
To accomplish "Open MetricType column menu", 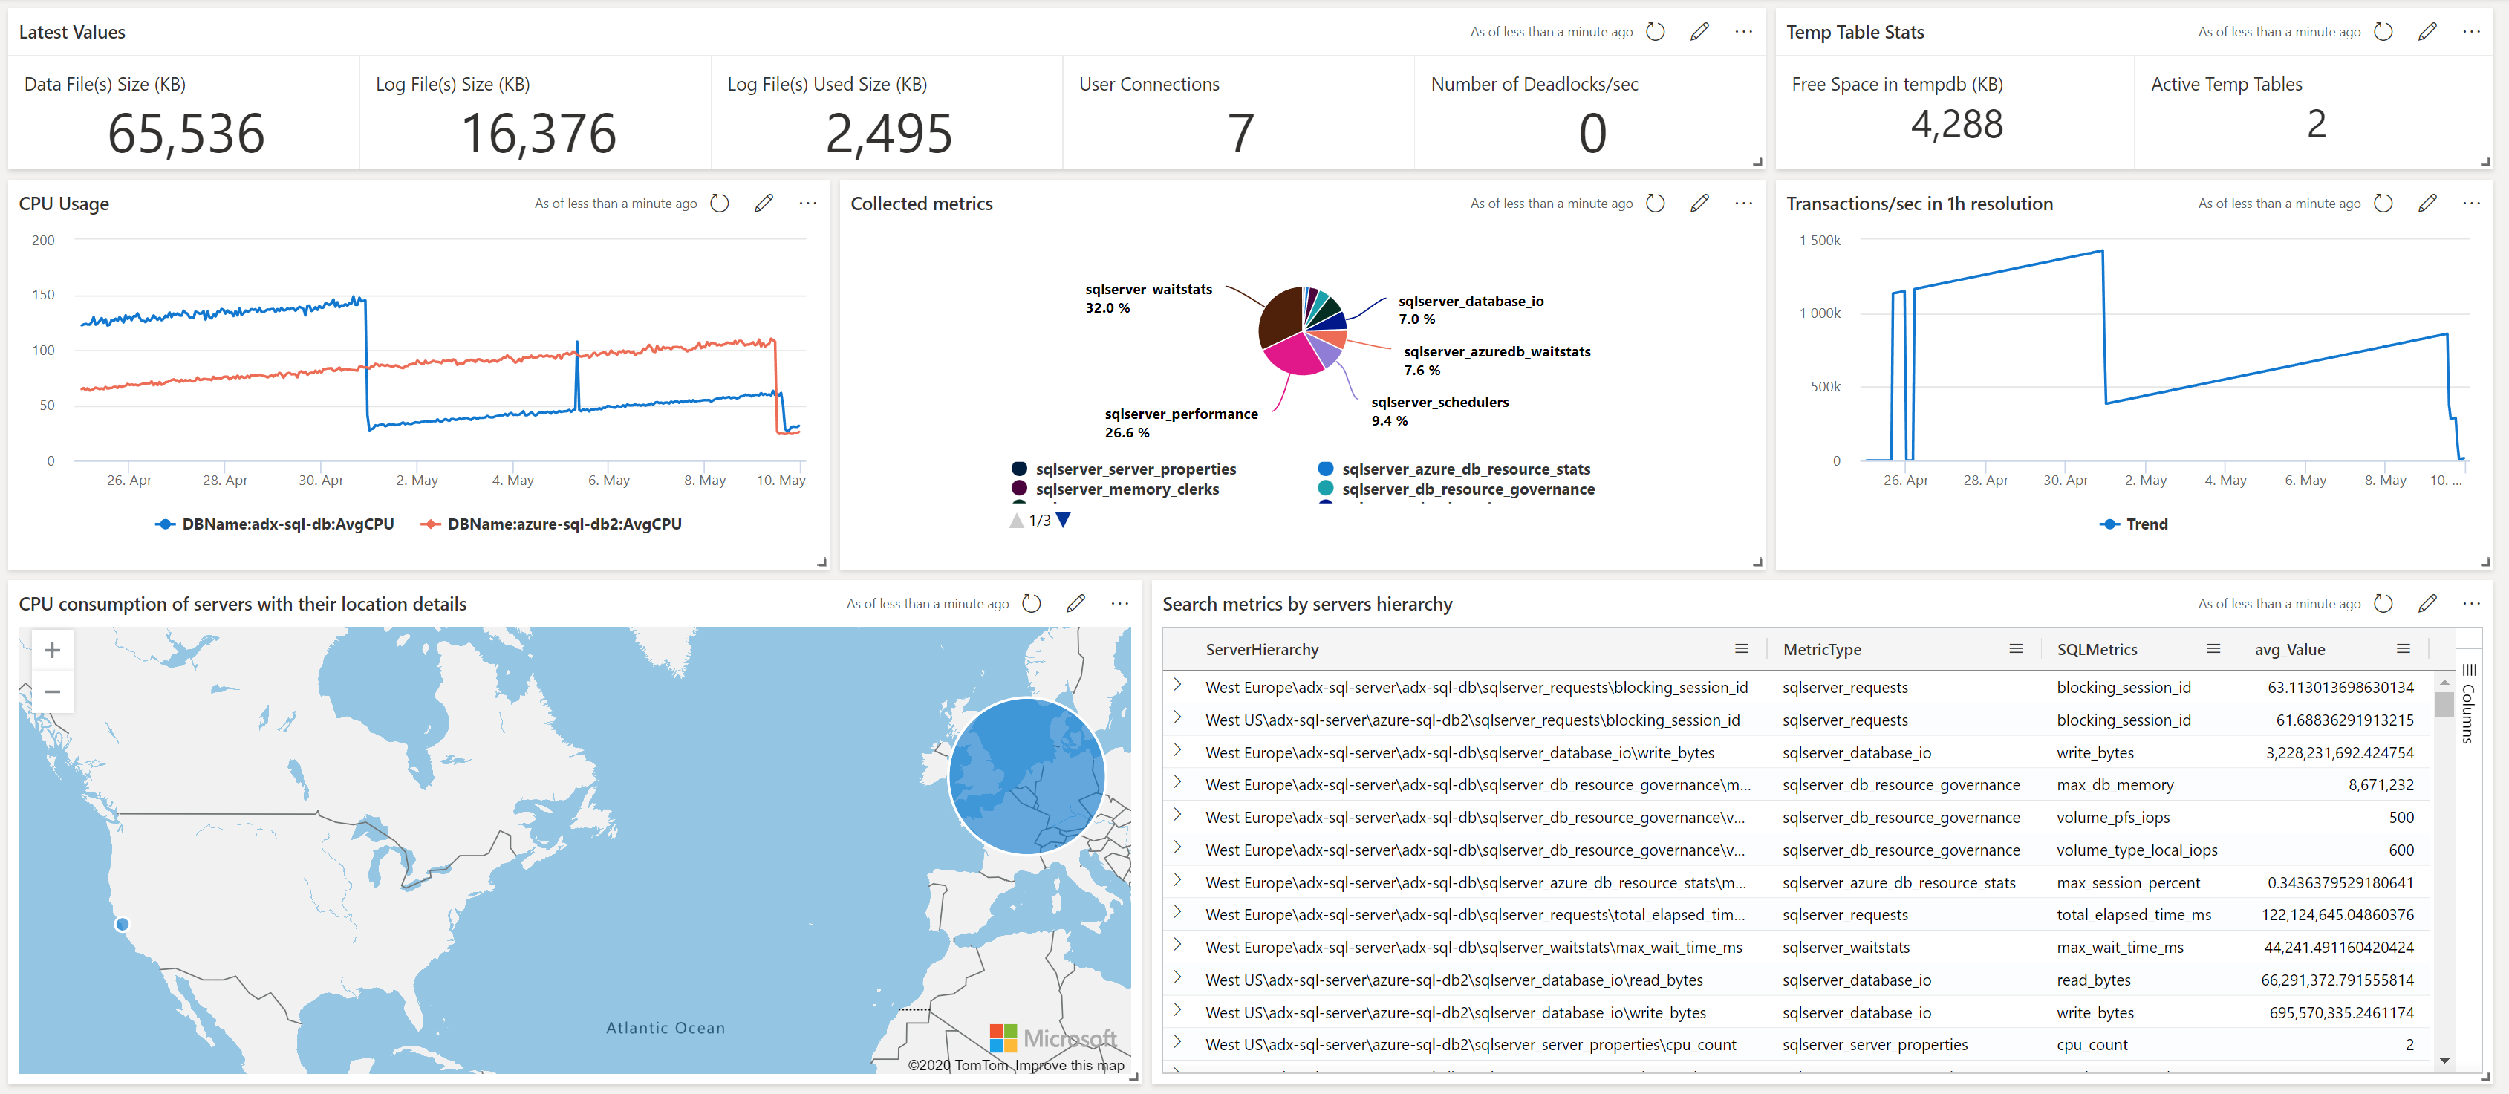I will [2016, 649].
